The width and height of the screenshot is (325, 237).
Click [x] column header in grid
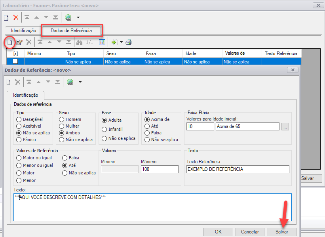coord(15,54)
